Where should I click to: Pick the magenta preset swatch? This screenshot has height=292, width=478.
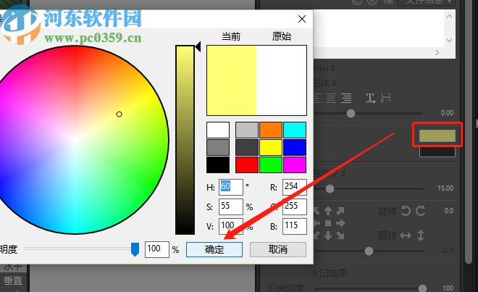[295, 164]
